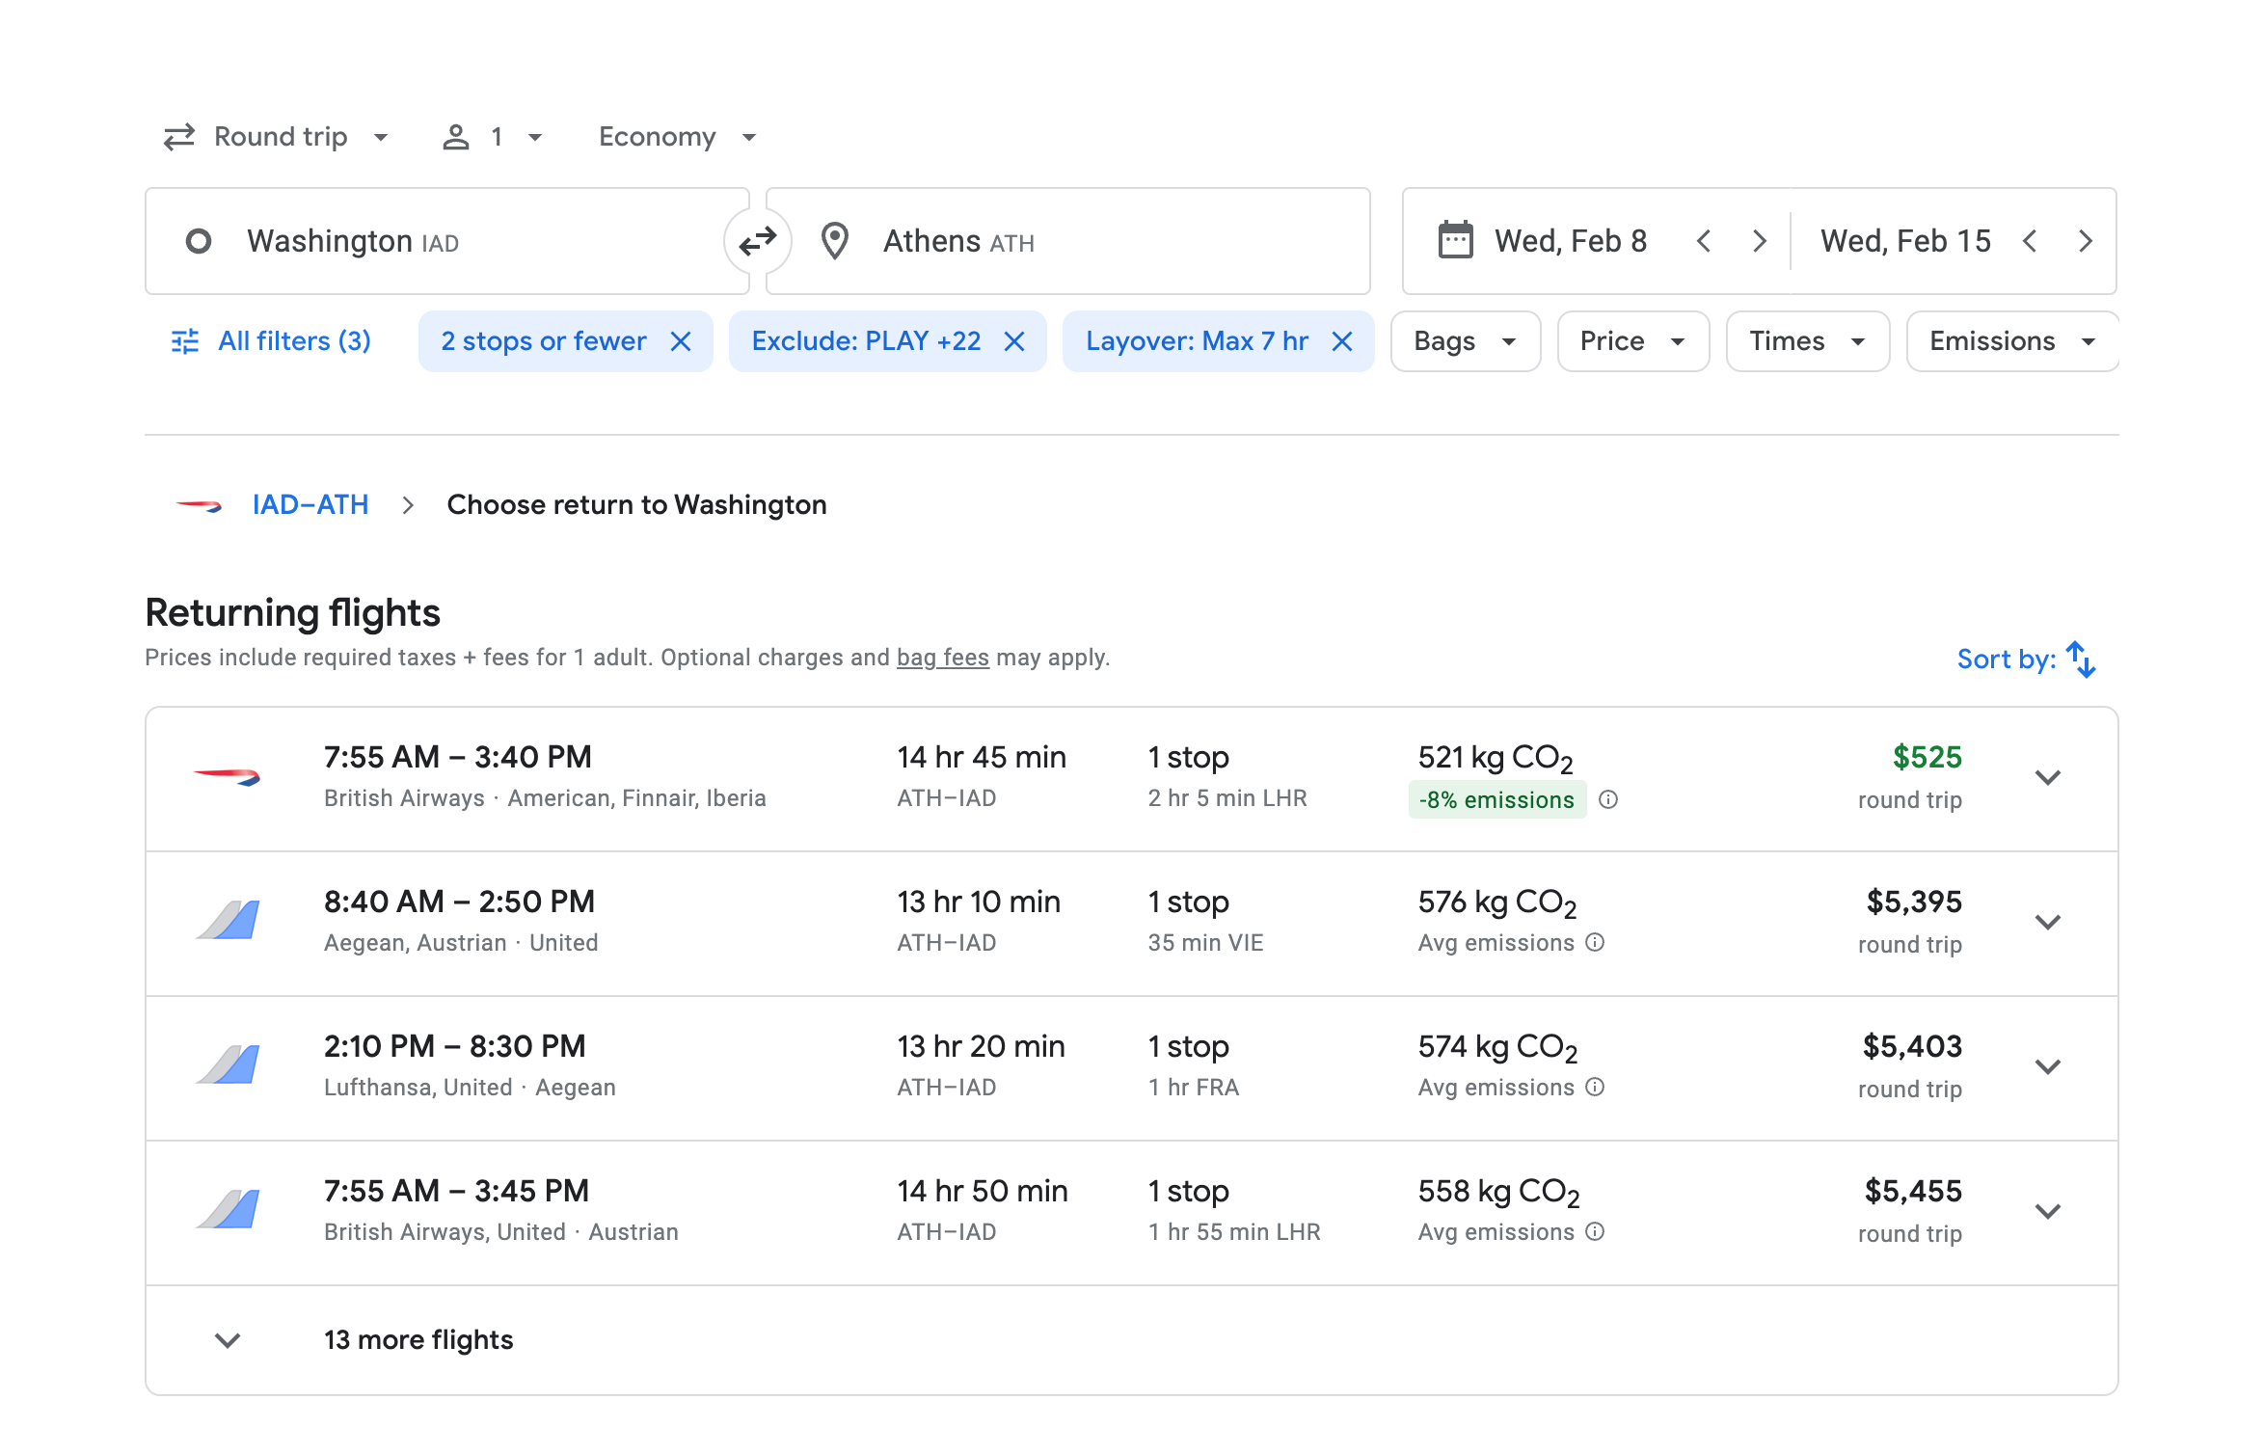Click the Sort by arrows icon

(x=2081, y=660)
